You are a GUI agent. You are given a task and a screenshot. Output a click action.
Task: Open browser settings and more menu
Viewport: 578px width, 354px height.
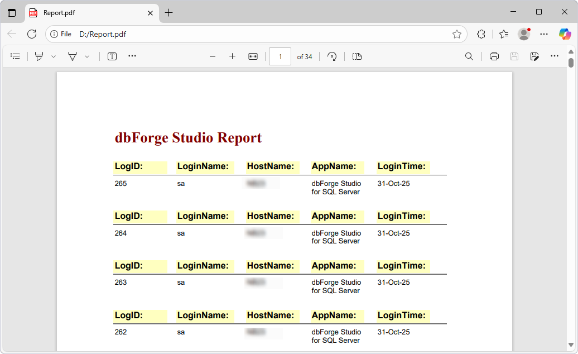pyautogui.click(x=544, y=34)
